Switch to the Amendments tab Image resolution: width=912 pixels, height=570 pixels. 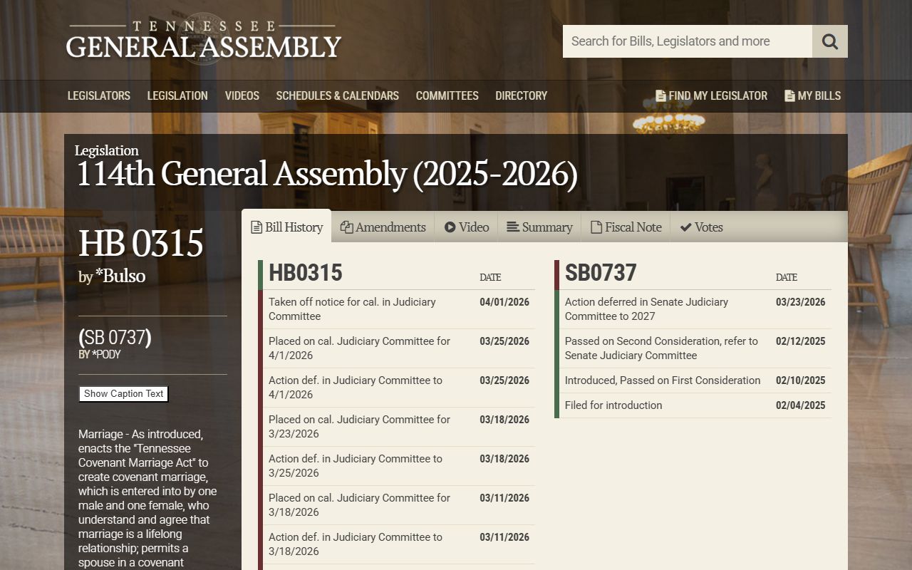coord(383,227)
